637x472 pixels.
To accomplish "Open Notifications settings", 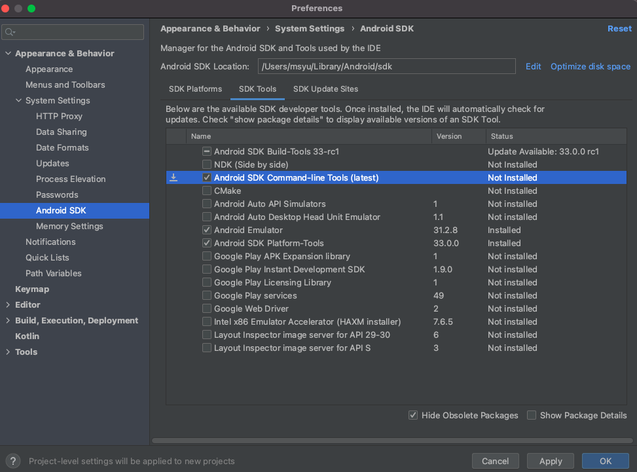I will (50, 242).
